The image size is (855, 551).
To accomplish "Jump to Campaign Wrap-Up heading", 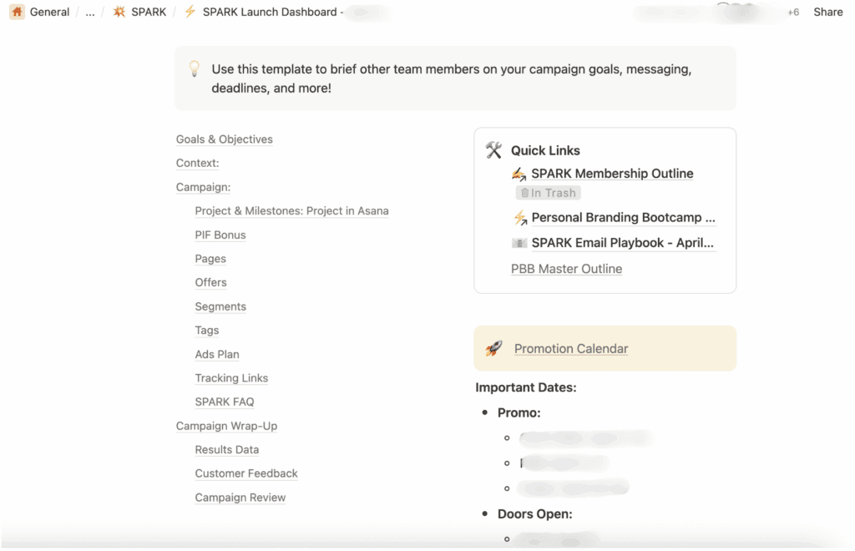I will pyautogui.click(x=227, y=426).
